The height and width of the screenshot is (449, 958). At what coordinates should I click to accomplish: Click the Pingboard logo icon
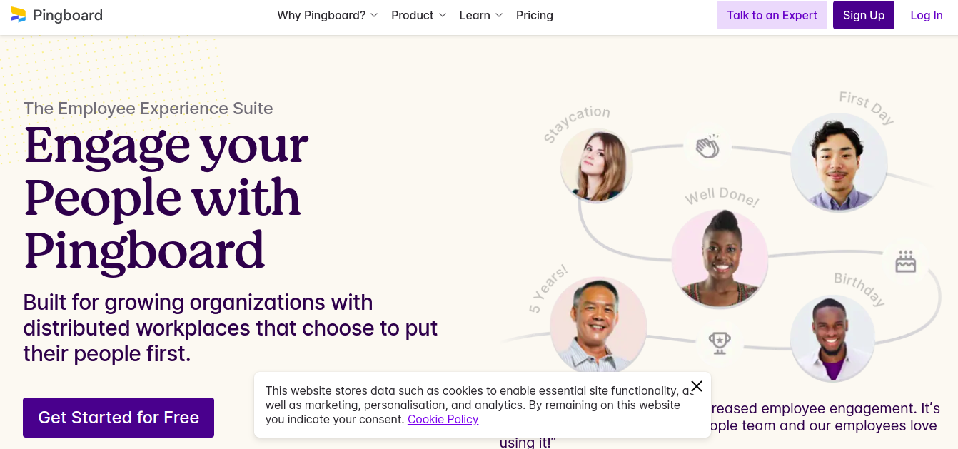[x=19, y=14]
